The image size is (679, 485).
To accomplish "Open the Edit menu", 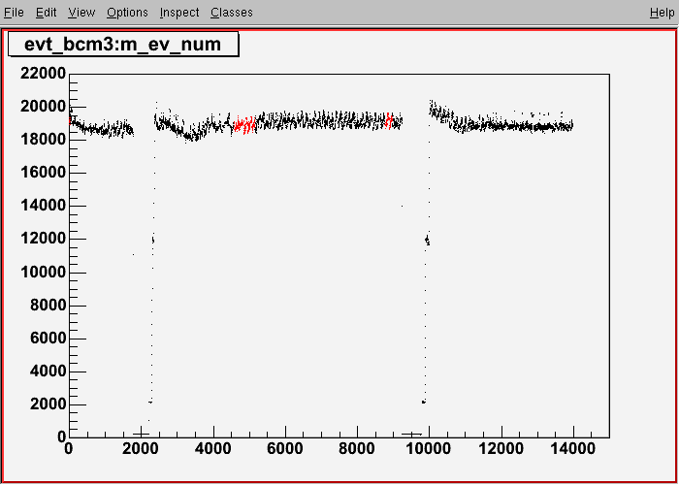I will (47, 13).
